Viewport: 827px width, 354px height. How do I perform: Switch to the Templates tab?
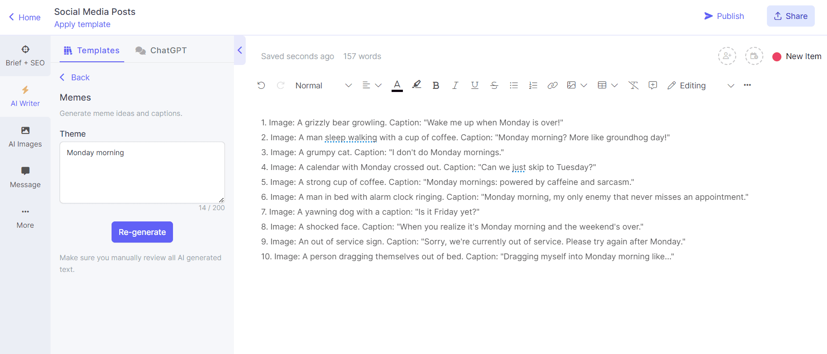pyautogui.click(x=92, y=51)
